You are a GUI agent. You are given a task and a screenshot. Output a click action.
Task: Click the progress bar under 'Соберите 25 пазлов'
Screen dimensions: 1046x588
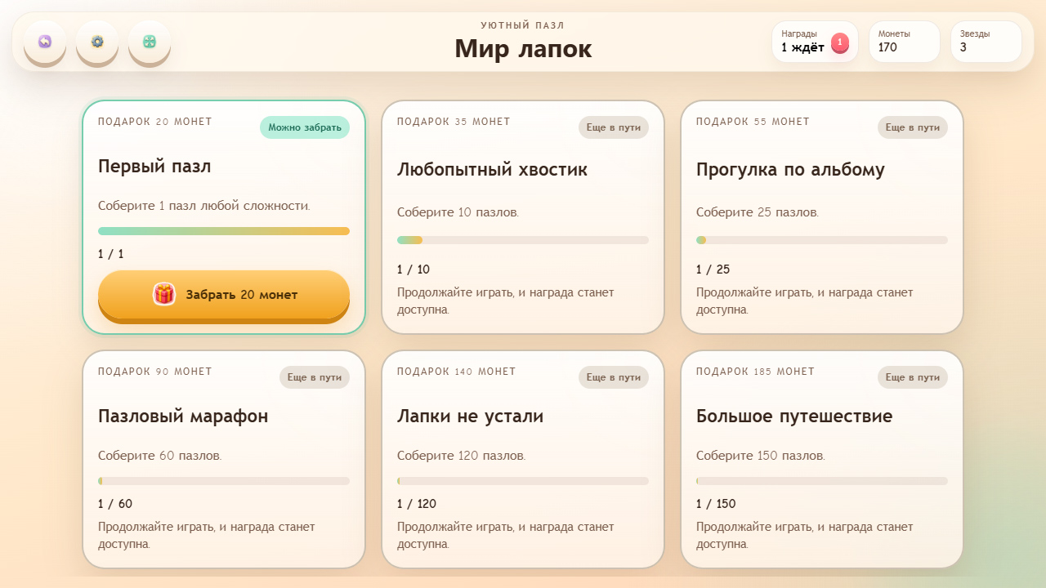click(822, 240)
